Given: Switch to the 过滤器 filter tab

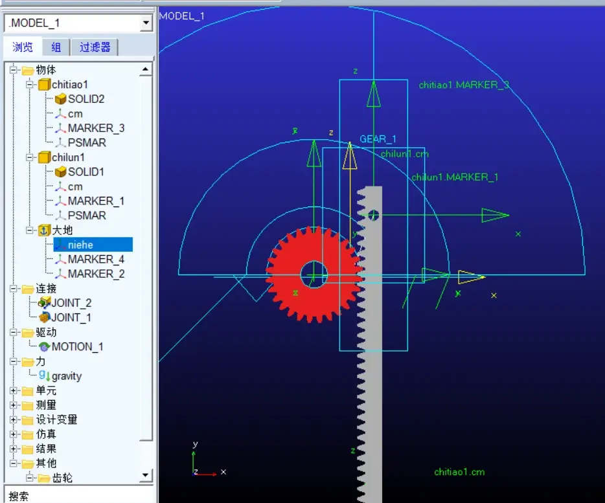Looking at the screenshot, I should (x=95, y=47).
